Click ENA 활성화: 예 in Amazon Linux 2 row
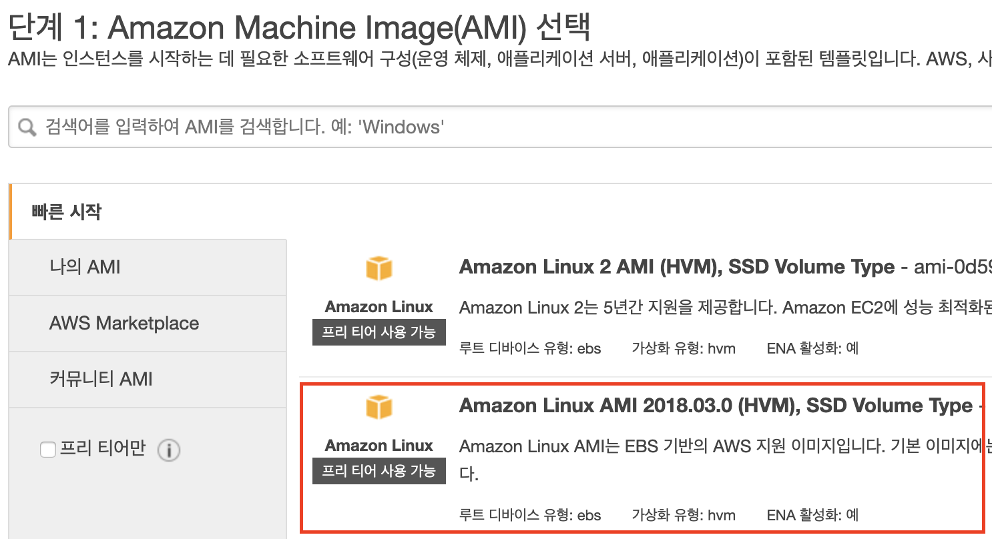The height and width of the screenshot is (539, 992). 812,348
